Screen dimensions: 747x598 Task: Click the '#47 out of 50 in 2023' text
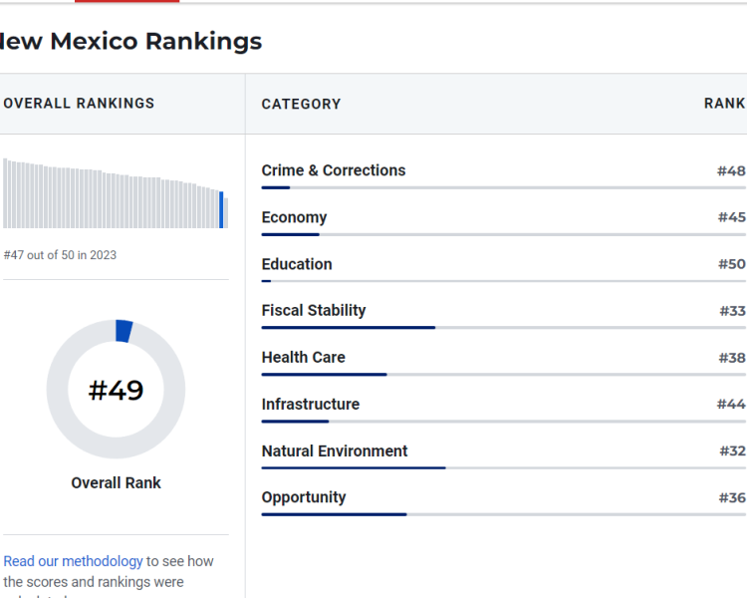[x=60, y=255]
